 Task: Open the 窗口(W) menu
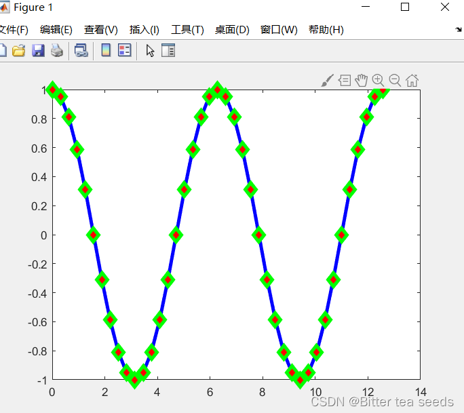click(x=279, y=30)
